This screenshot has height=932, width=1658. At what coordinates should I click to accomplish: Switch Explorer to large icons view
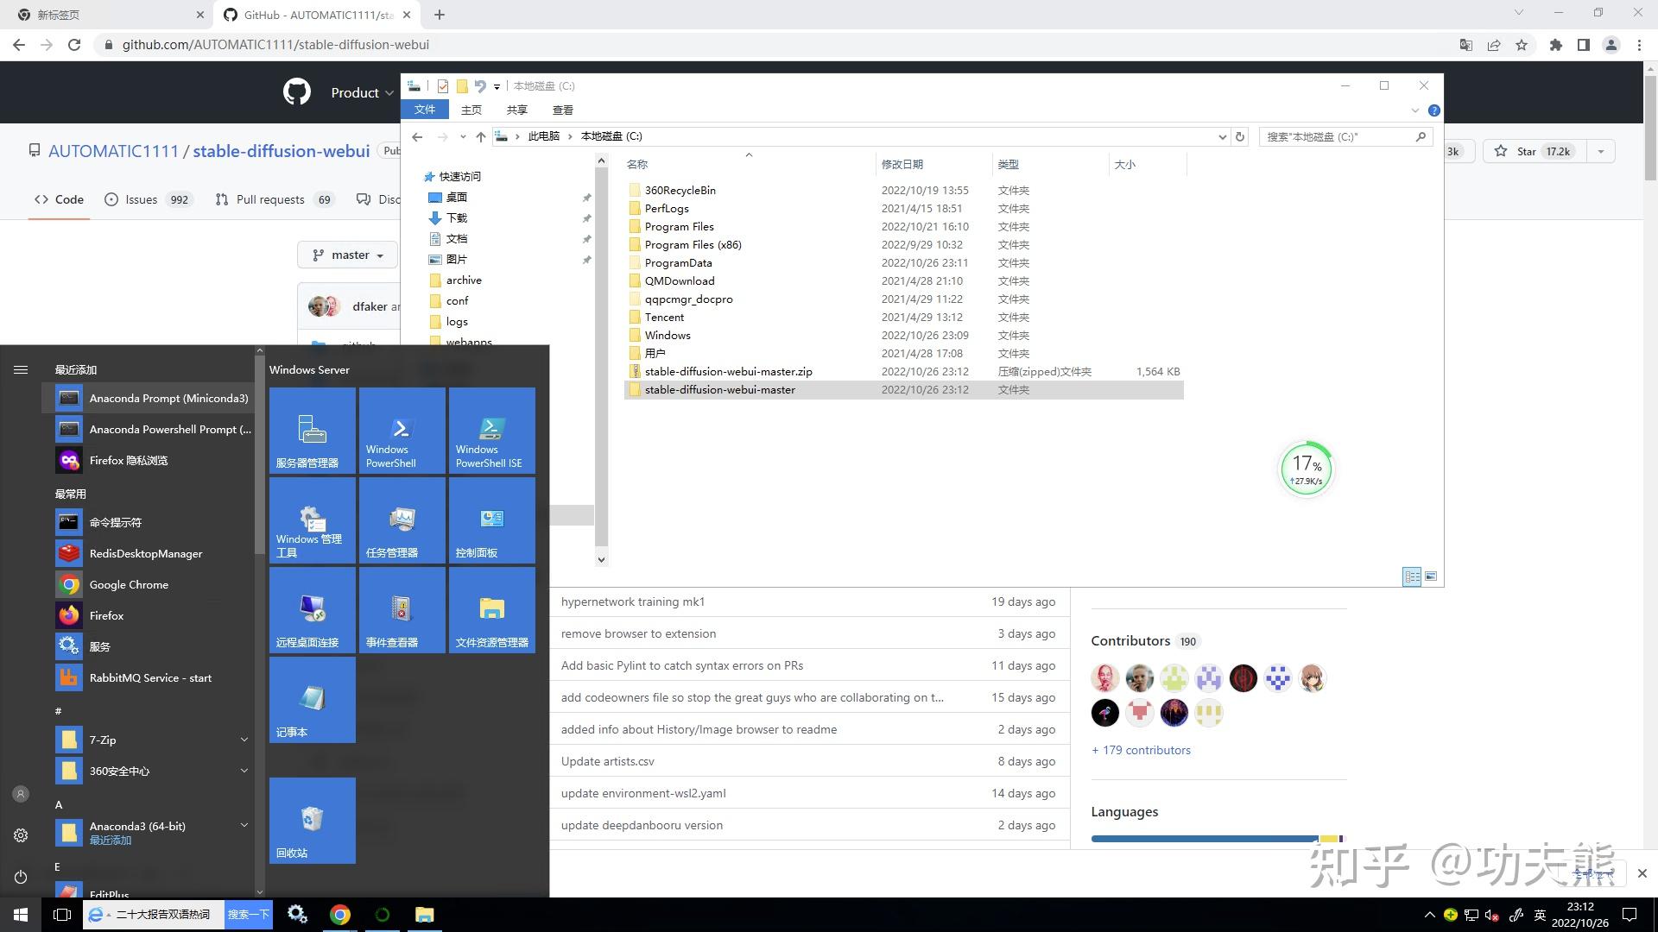(1431, 576)
